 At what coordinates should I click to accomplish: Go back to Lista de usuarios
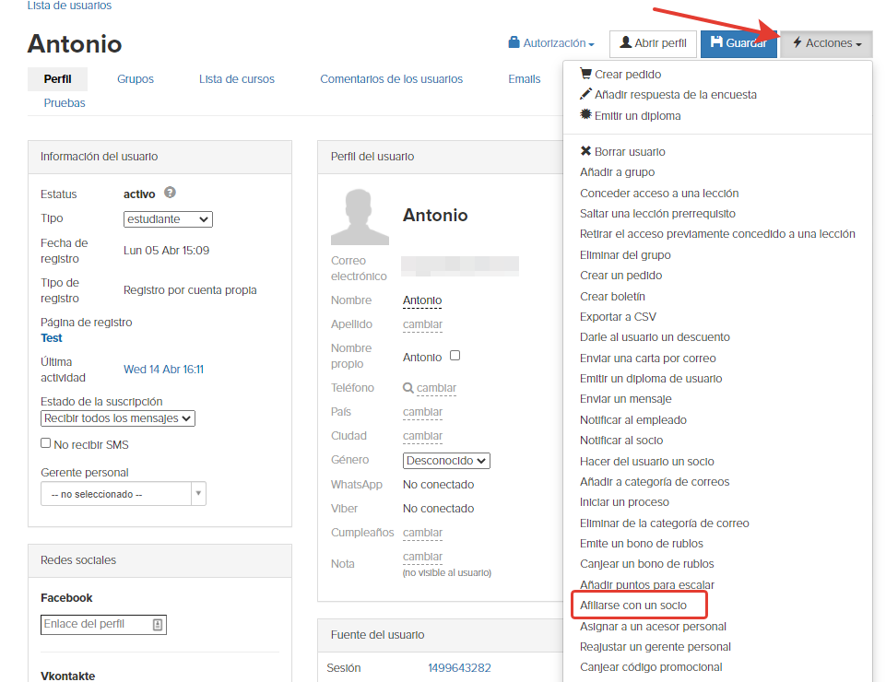(x=69, y=6)
